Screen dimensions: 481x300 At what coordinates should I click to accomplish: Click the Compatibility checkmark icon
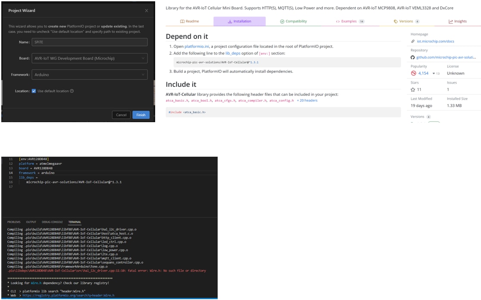282,22
